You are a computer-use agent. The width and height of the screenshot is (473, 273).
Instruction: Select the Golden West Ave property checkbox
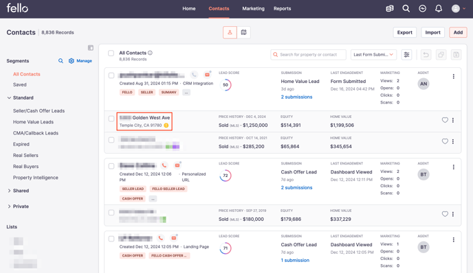coord(111,119)
